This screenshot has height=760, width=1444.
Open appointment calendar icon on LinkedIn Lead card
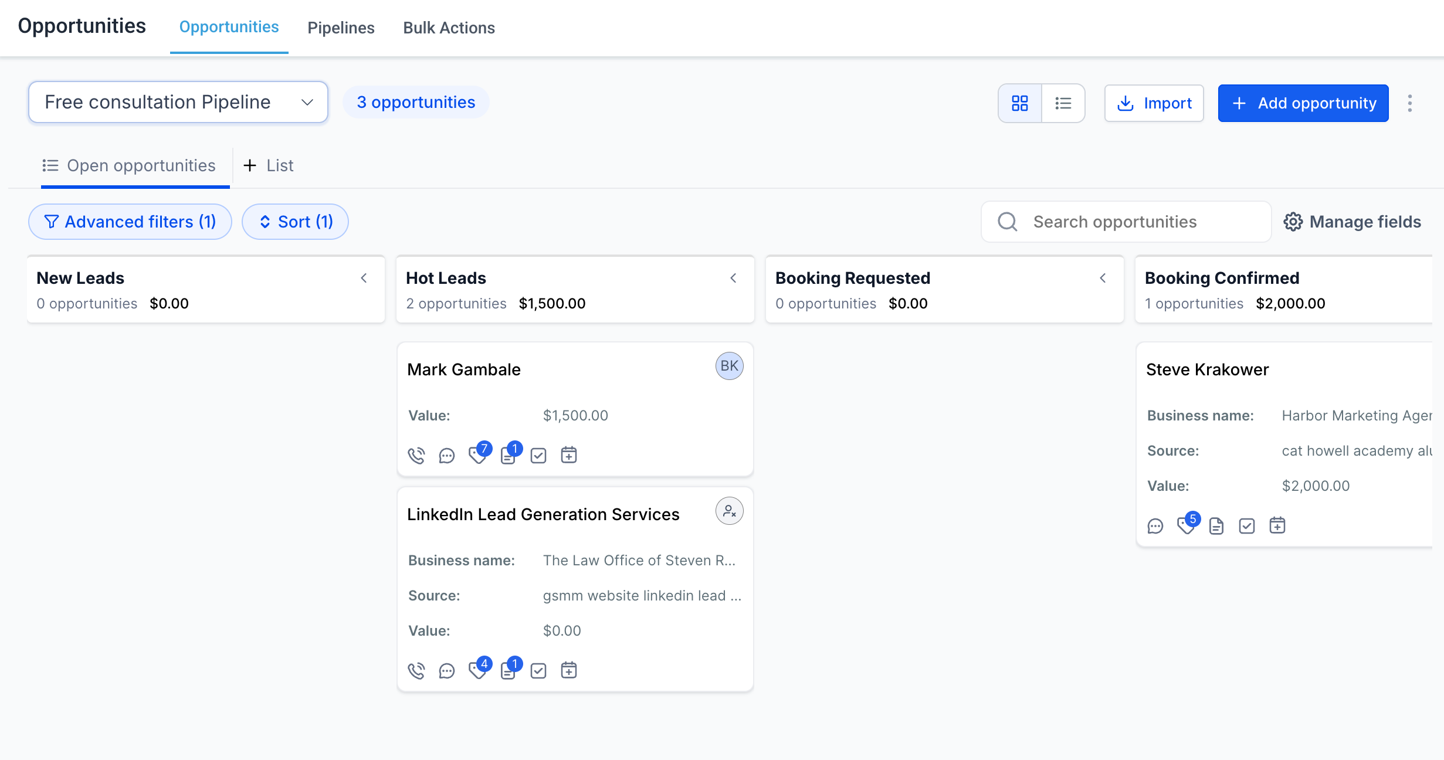[x=569, y=670]
